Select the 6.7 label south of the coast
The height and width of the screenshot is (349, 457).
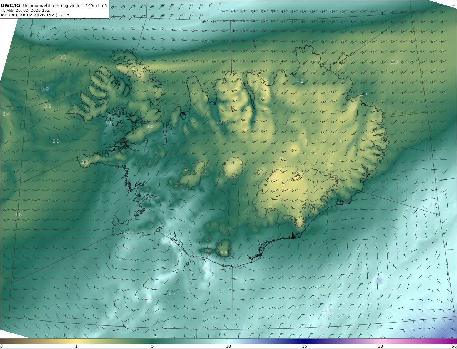[x=172, y=294]
